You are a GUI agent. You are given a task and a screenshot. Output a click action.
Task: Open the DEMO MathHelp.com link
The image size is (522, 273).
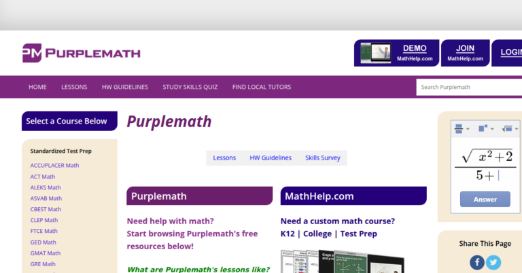click(415, 53)
